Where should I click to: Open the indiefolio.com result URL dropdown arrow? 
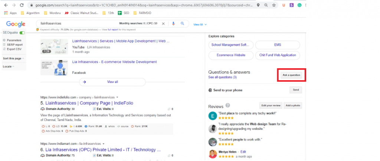(117, 97)
